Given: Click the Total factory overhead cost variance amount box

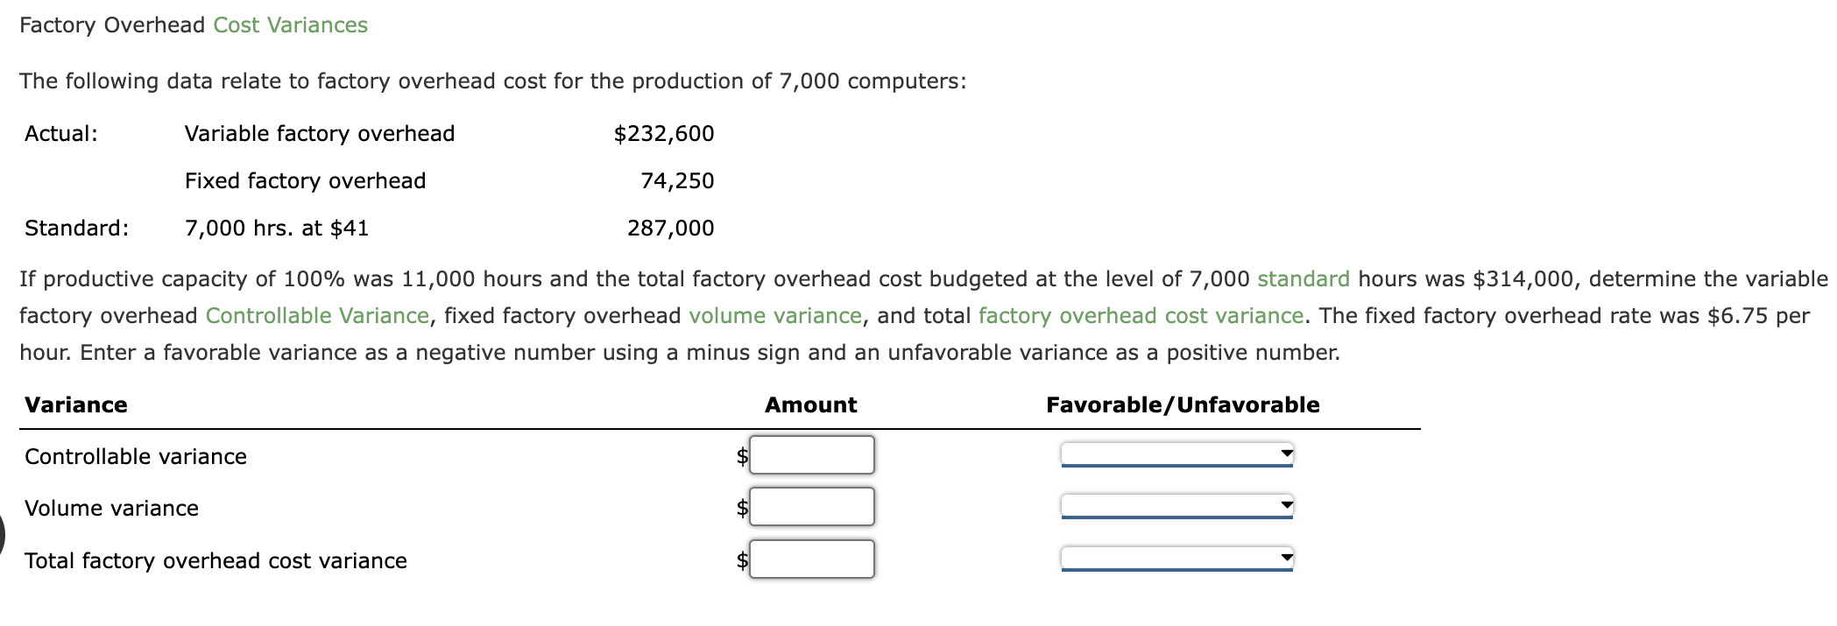Looking at the screenshot, I should (x=810, y=558).
